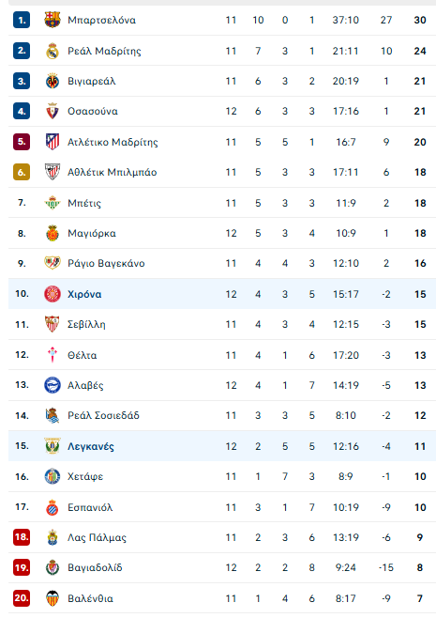Select the Βαγιαδολίδ row name

pyautogui.click(x=95, y=567)
